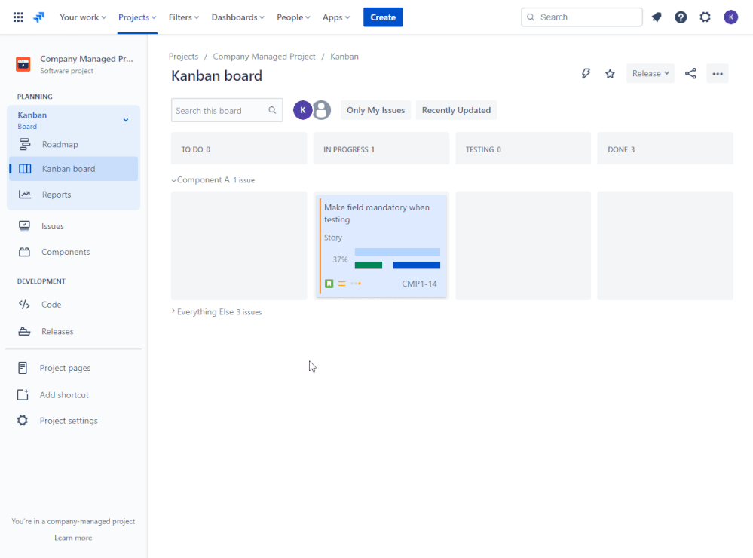Filter by unassigned avatar
Viewport: 753px width, 558px height.
click(x=322, y=110)
